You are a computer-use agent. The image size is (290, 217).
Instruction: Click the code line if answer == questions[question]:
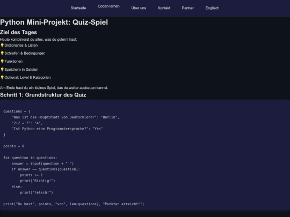click(x=46, y=169)
